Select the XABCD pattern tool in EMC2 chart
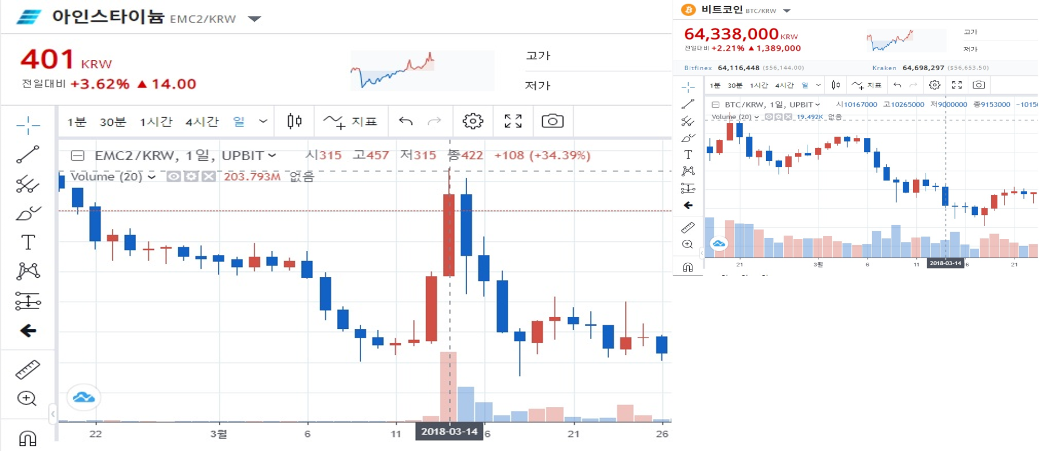The height and width of the screenshot is (451, 1039). (28, 271)
